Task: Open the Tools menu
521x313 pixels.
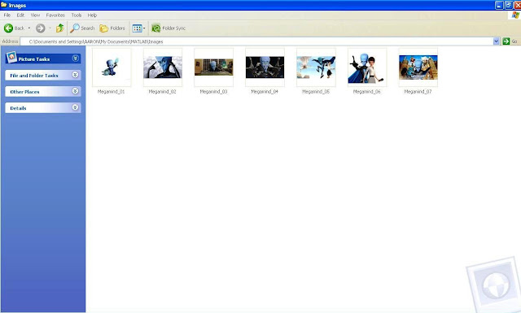Action: point(76,15)
